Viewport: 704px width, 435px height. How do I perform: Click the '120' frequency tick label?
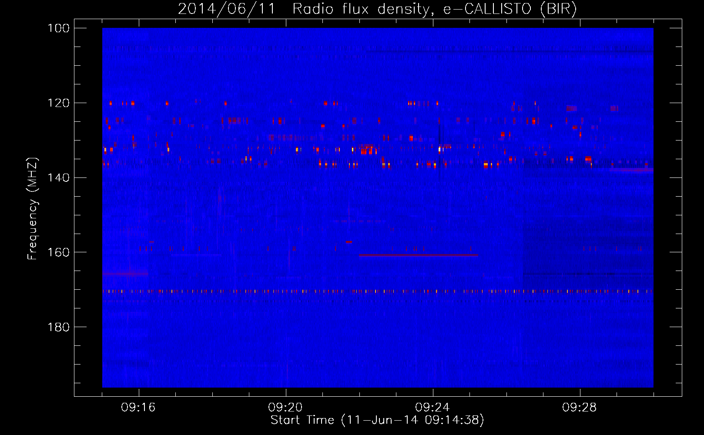tap(58, 103)
